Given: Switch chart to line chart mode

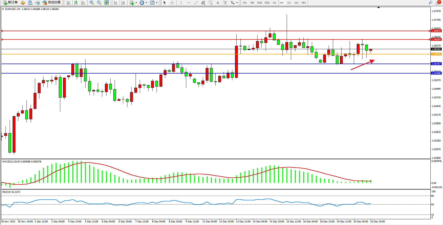Looking at the screenshot, I should coord(83,3).
